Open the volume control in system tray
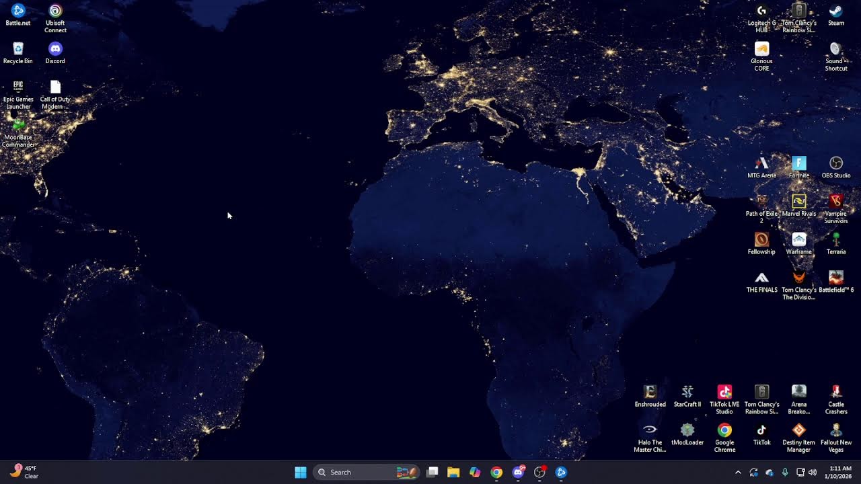The height and width of the screenshot is (484, 861). coord(813,473)
